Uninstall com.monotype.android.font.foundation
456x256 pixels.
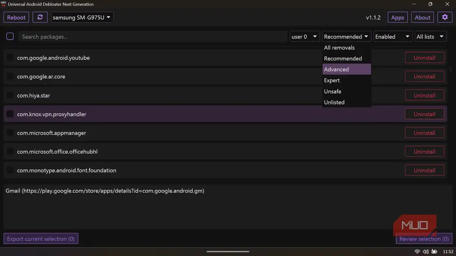[424, 170]
